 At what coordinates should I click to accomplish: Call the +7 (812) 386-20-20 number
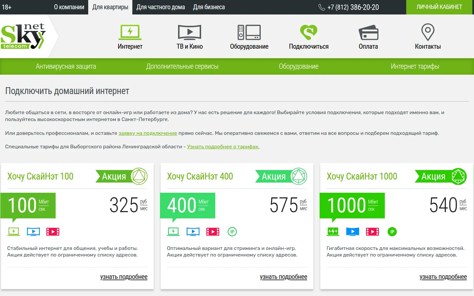pyautogui.click(x=353, y=7)
